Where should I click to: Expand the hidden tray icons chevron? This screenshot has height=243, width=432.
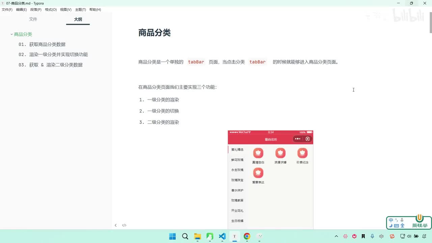(x=336, y=236)
